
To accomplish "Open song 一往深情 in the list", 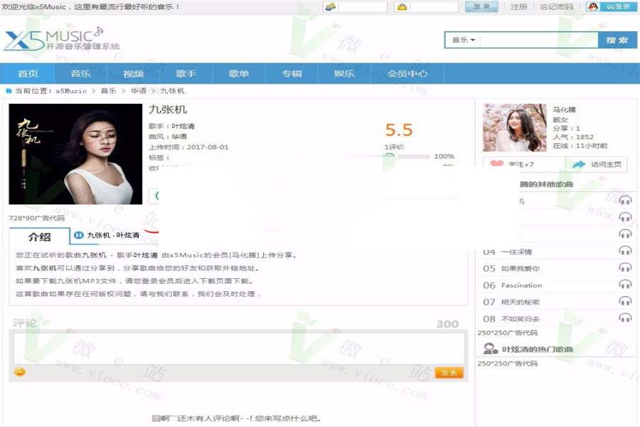I will 516,252.
